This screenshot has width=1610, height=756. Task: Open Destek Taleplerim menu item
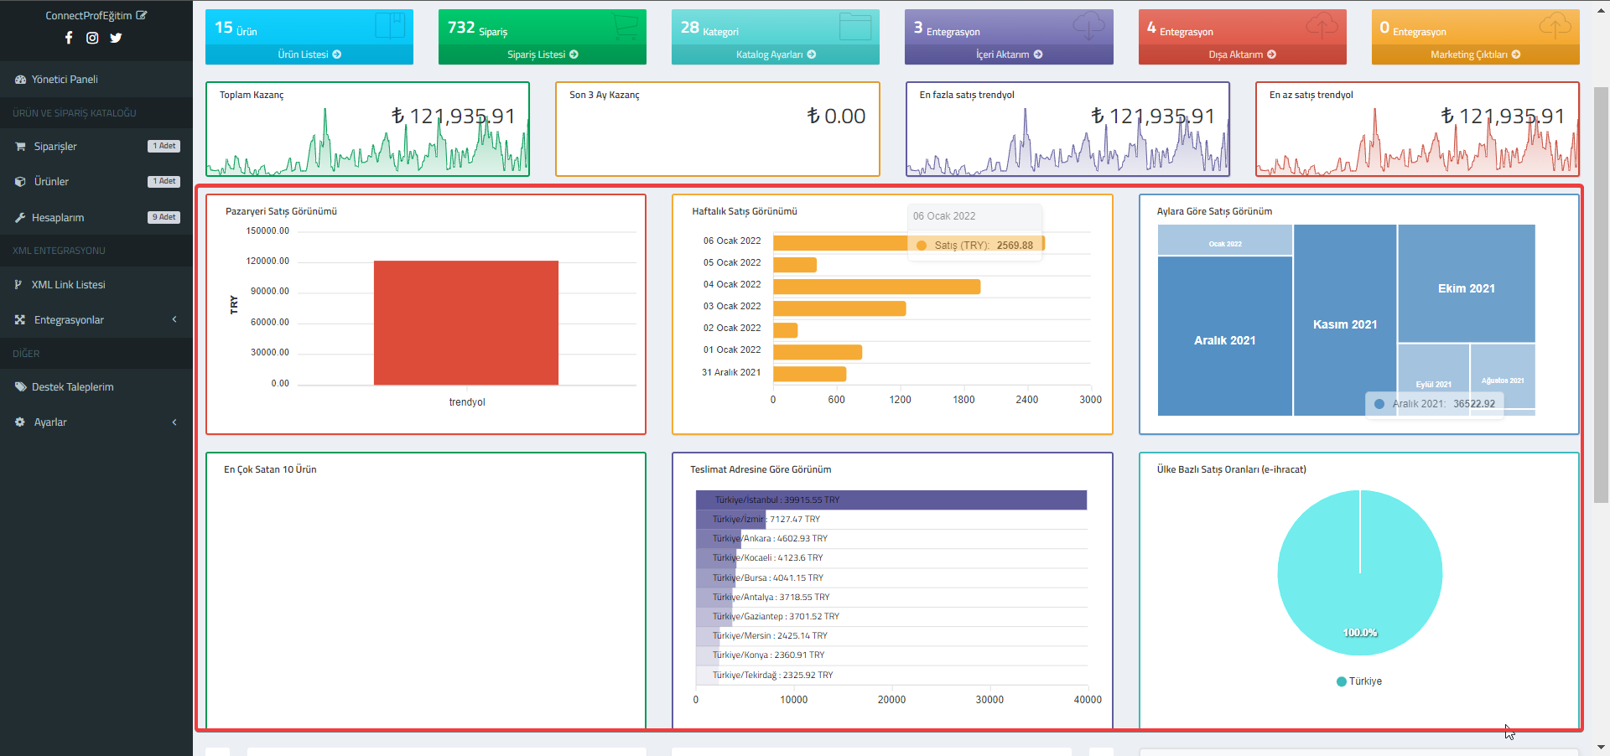96,387
